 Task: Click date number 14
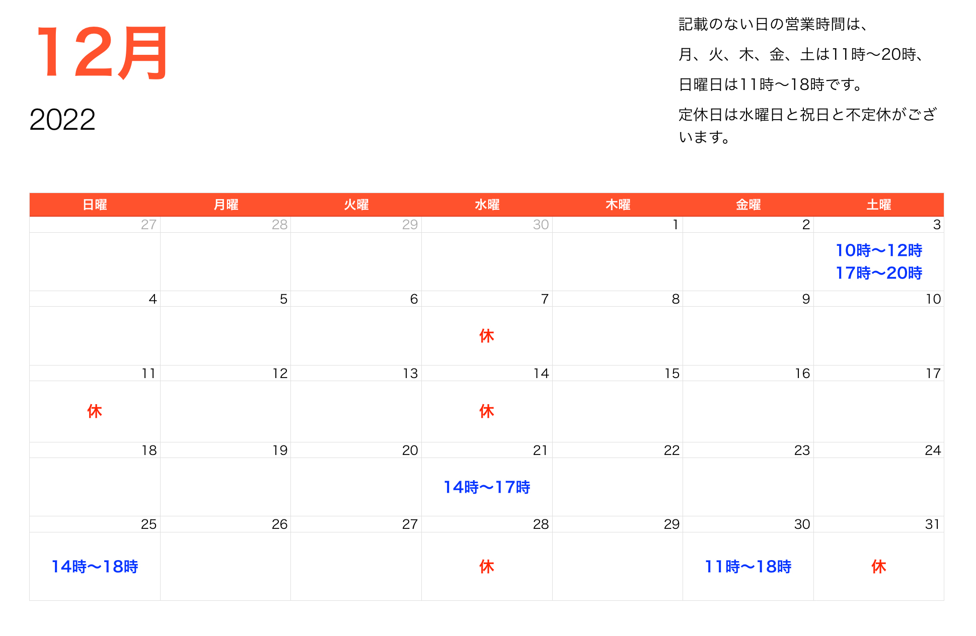pyautogui.click(x=541, y=374)
